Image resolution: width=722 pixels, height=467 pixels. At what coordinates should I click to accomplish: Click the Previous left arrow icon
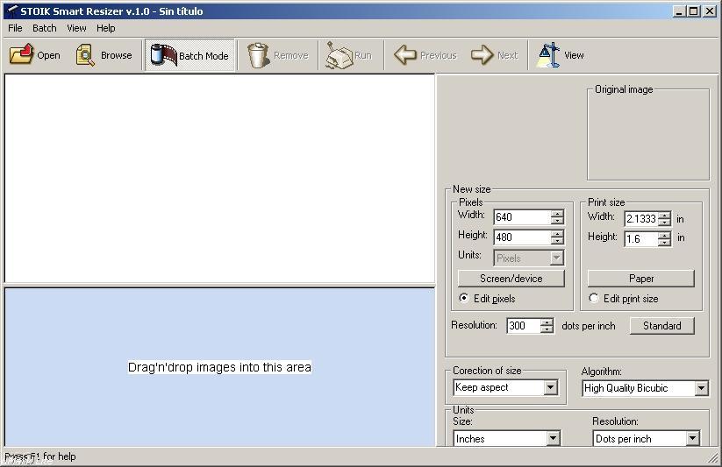[405, 54]
